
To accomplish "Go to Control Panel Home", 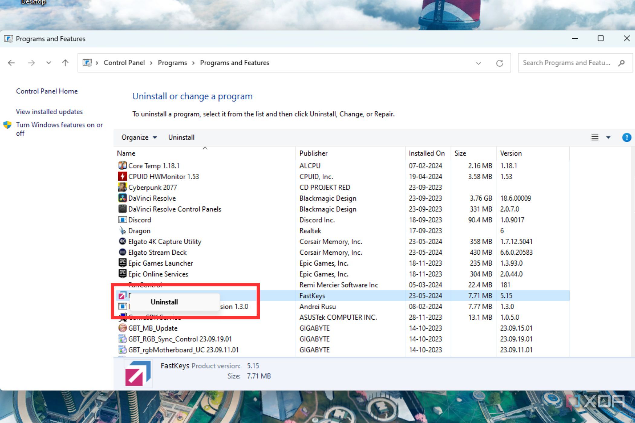I will [47, 91].
